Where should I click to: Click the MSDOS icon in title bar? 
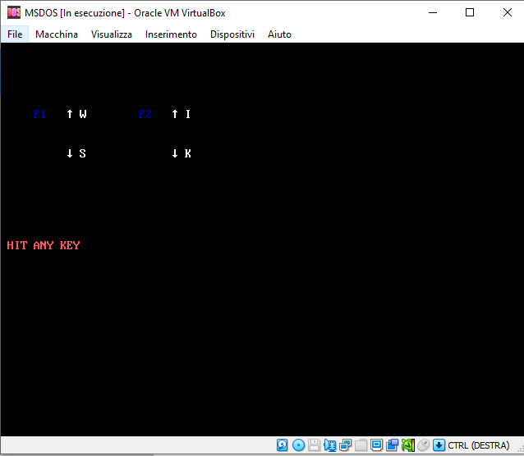pos(13,12)
